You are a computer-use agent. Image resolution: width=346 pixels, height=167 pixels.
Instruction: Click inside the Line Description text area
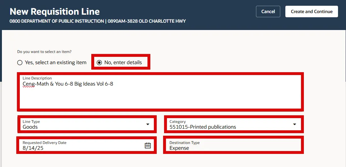[160, 96]
